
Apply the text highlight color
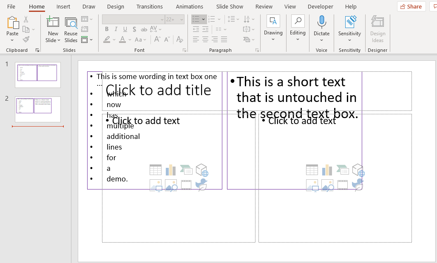point(107,39)
